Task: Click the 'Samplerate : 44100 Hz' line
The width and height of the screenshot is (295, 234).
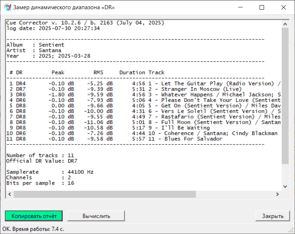Action: pyautogui.click(x=50, y=172)
